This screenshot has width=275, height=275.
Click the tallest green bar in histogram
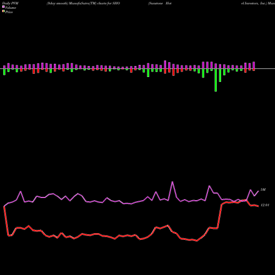pyautogui.click(x=216, y=80)
